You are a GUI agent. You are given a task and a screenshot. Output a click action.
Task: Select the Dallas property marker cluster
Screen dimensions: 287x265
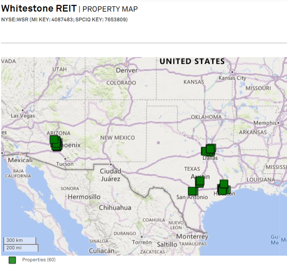209,150
